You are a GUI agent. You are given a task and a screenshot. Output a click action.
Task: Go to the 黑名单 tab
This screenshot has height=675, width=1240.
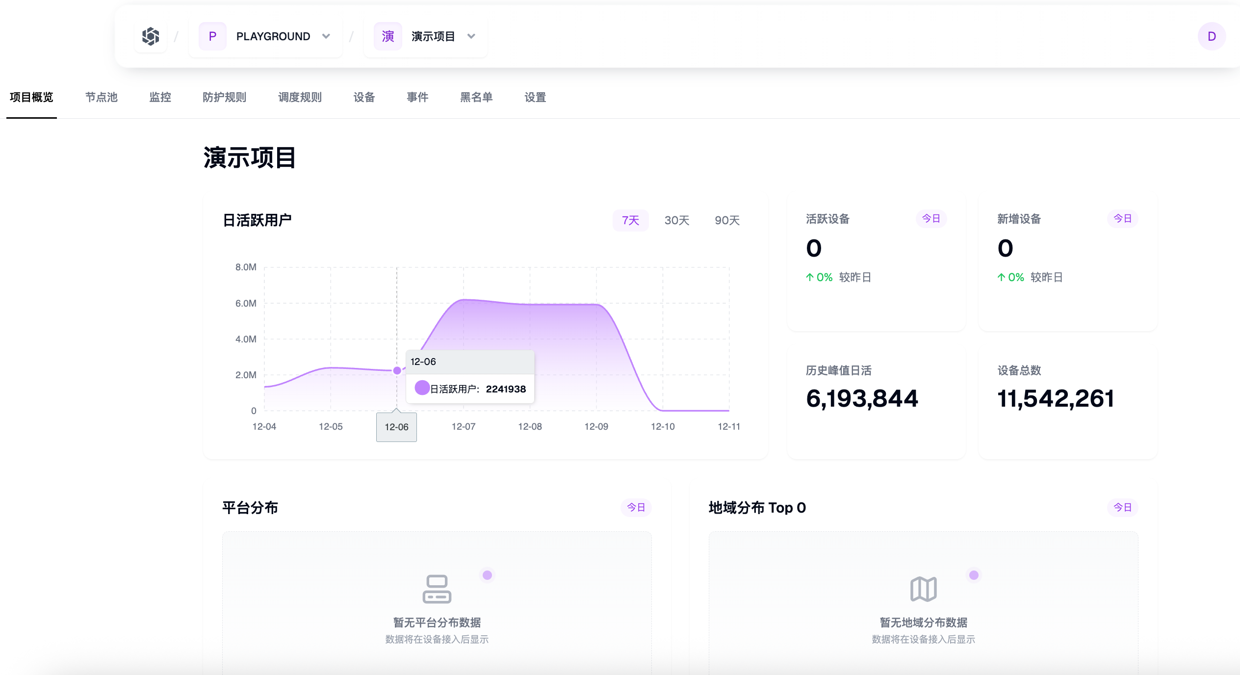click(476, 97)
